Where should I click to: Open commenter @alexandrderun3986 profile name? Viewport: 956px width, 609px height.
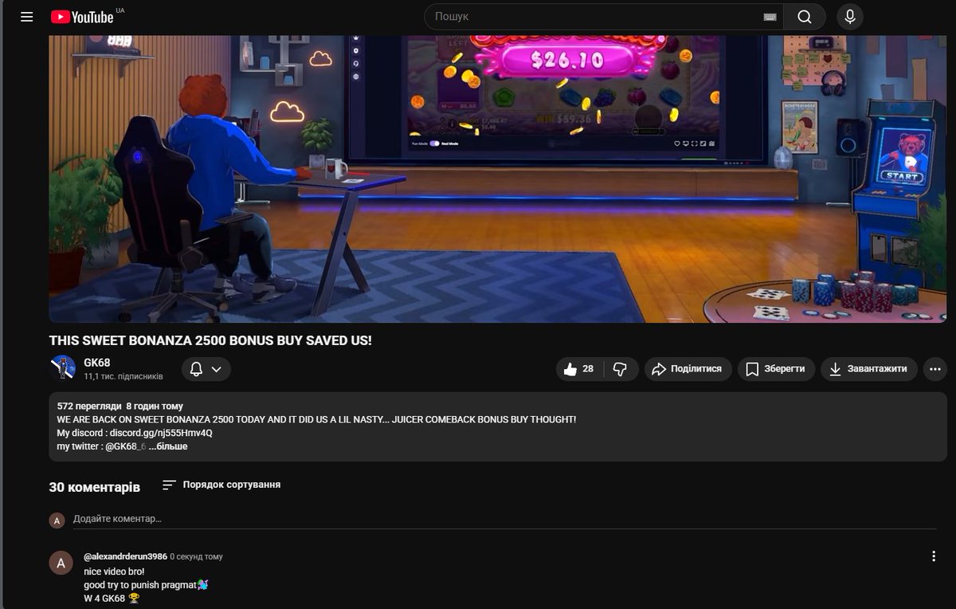click(125, 556)
